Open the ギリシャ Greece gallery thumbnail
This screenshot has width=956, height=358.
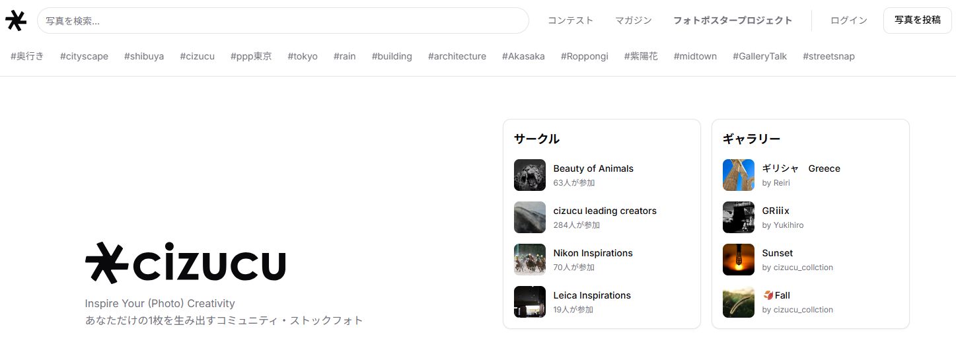tap(739, 175)
